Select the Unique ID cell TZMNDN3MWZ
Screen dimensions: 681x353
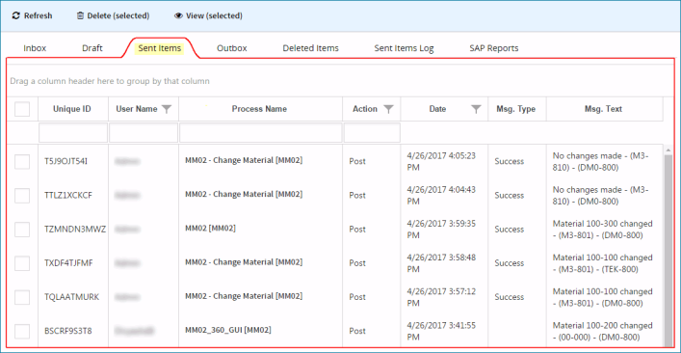point(75,230)
